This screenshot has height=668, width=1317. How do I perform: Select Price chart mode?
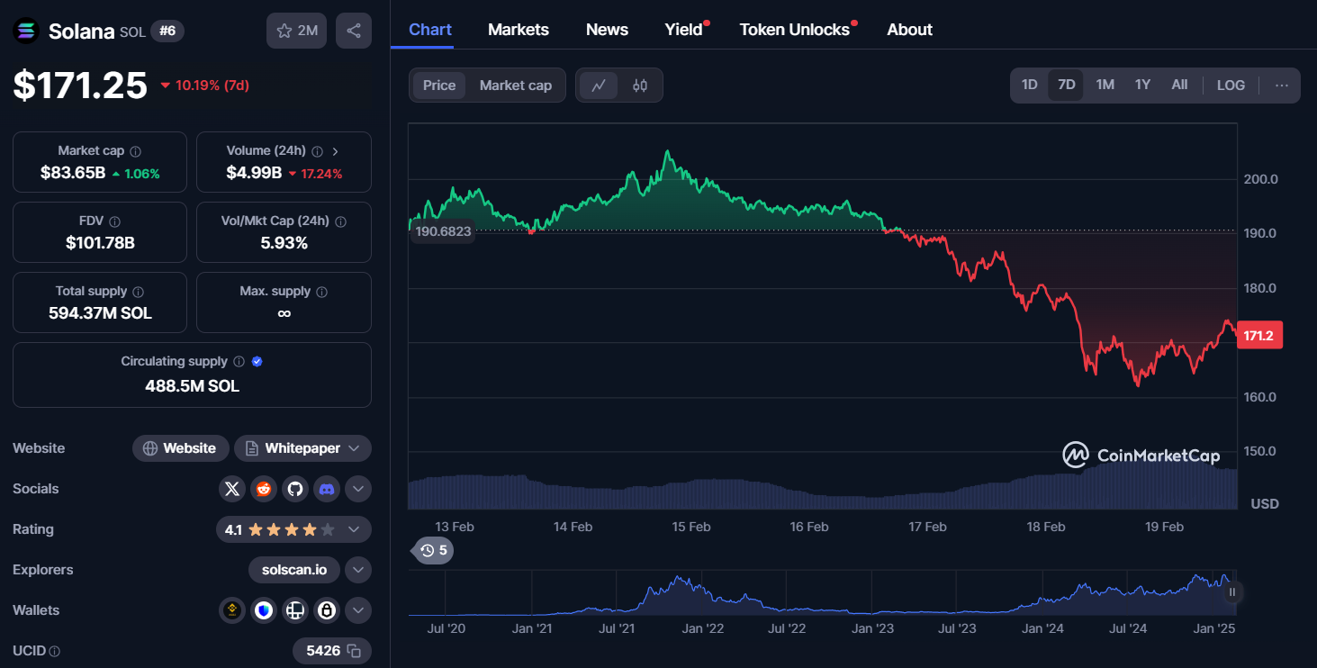(439, 86)
